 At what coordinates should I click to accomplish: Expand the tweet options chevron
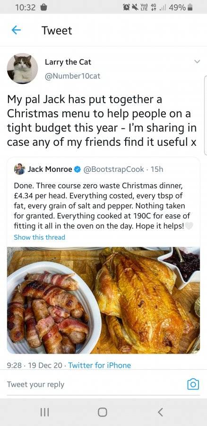coord(197,62)
